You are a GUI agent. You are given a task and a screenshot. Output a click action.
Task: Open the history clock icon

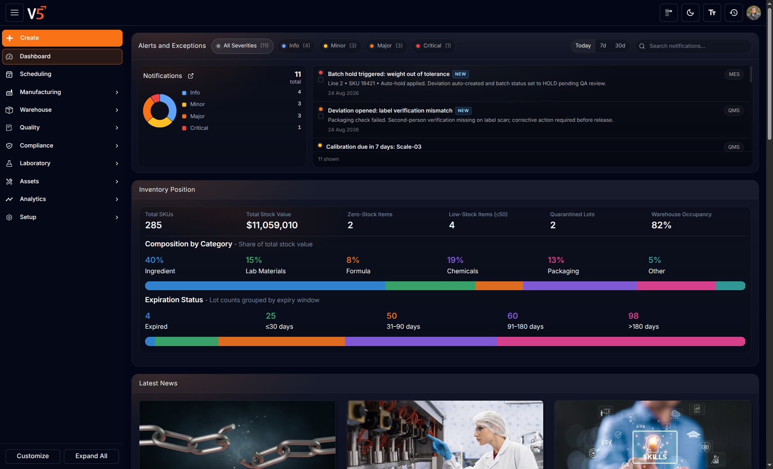click(734, 12)
